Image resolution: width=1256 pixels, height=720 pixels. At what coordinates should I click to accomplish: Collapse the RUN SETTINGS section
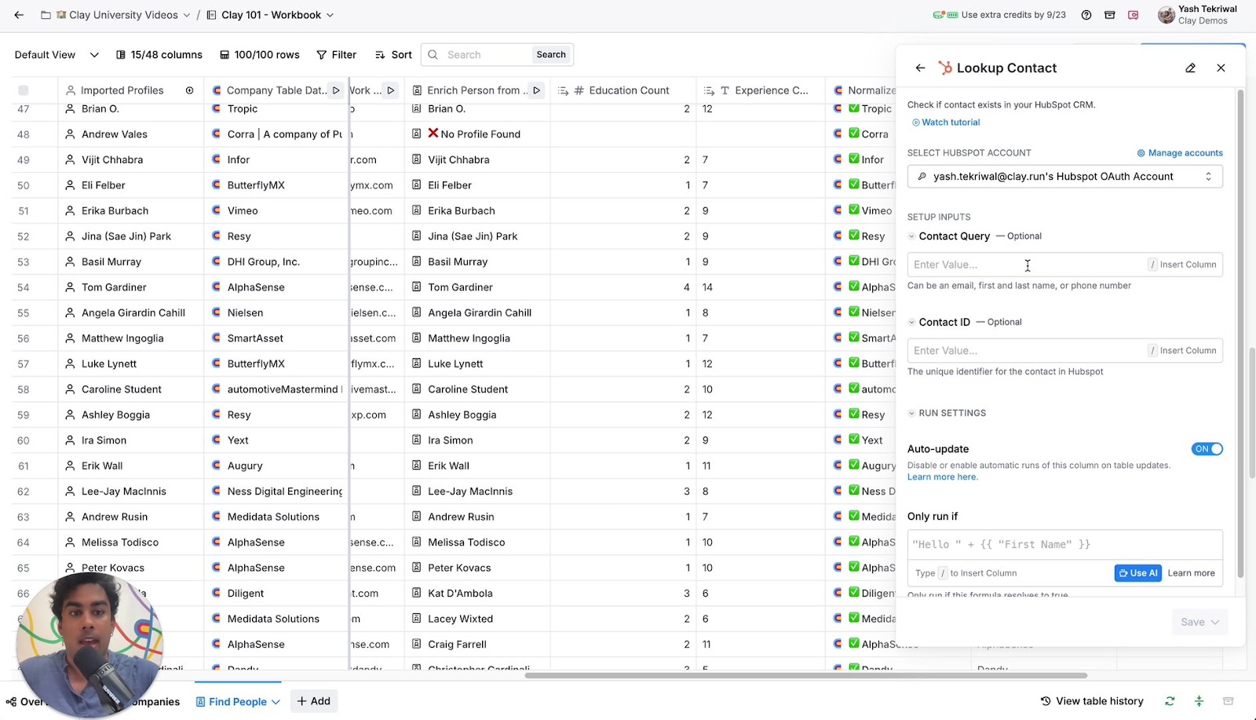(911, 413)
